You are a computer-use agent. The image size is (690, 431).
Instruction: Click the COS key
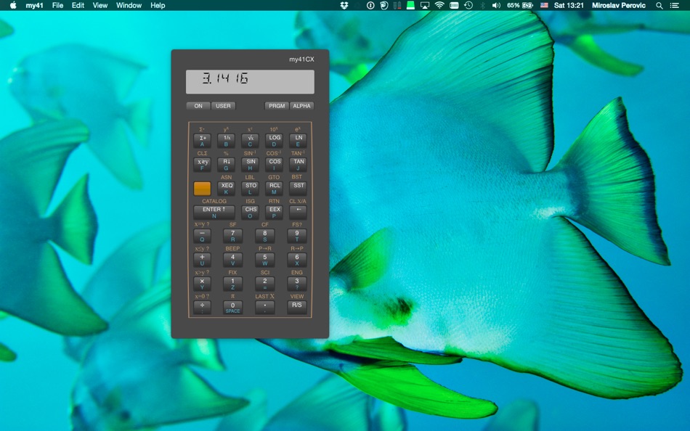click(x=274, y=165)
